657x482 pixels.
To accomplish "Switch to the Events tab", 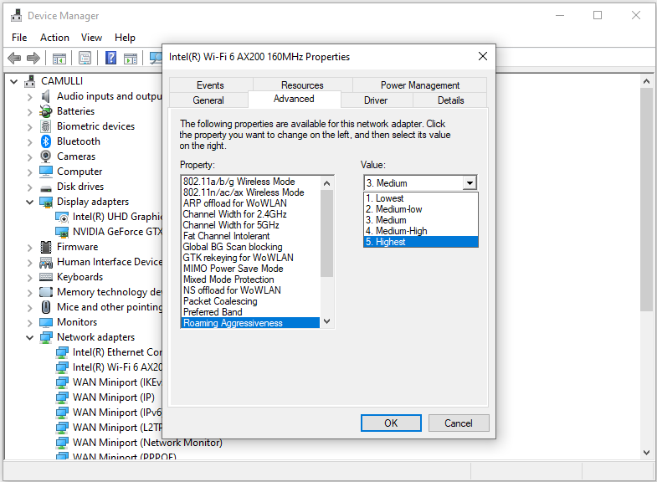I will 210,85.
